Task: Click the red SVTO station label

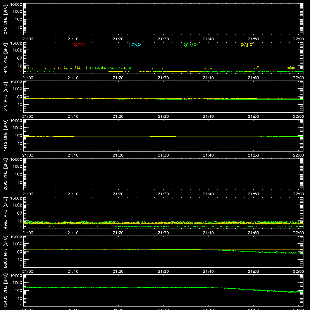Action: [79, 45]
